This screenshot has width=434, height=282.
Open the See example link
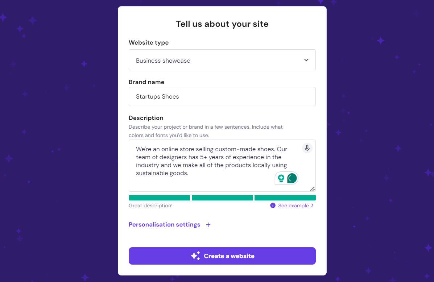(294, 206)
